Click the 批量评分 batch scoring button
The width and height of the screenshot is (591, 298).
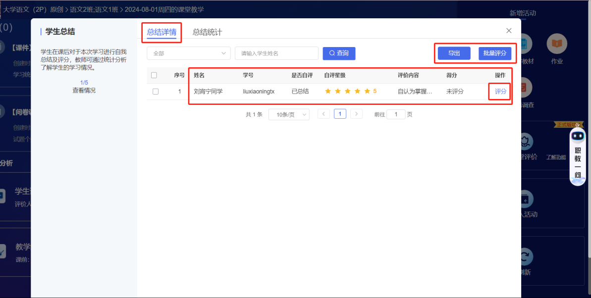(x=495, y=53)
